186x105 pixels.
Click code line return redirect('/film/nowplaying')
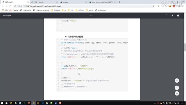pyautogui.click(x=78, y=69)
